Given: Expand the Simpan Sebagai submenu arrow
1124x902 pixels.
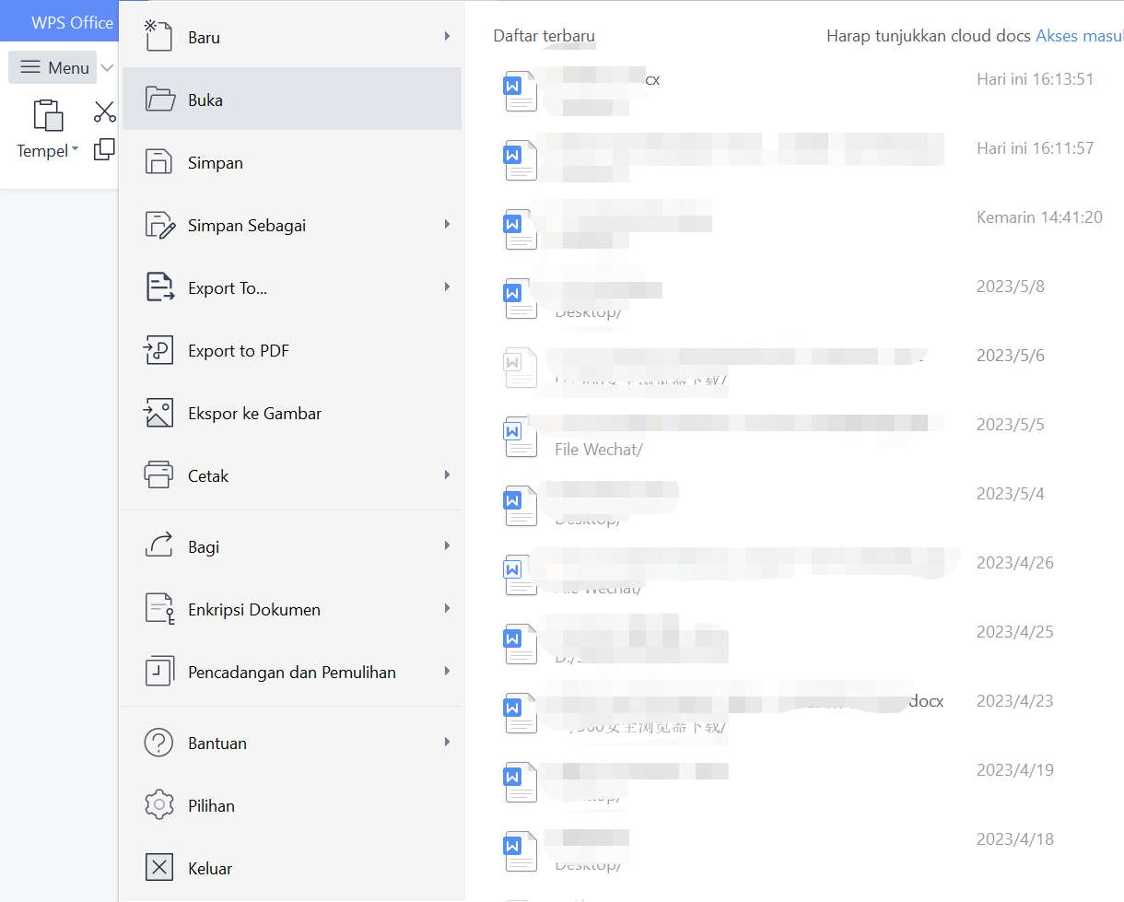Looking at the screenshot, I should coord(447,224).
